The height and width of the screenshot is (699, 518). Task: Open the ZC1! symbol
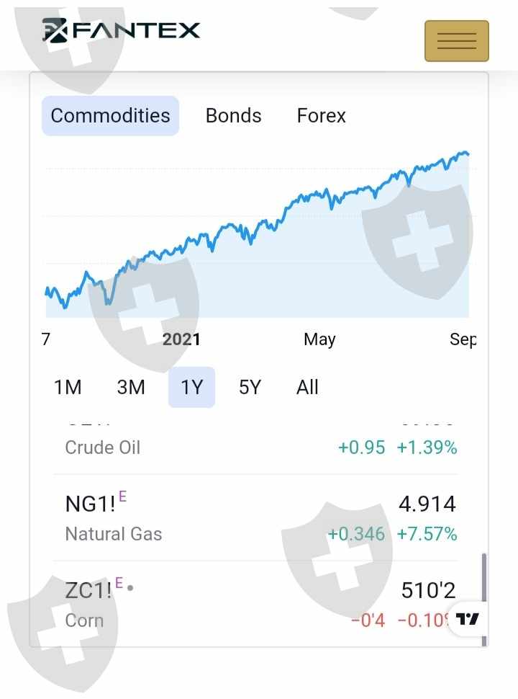[x=88, y=591]
